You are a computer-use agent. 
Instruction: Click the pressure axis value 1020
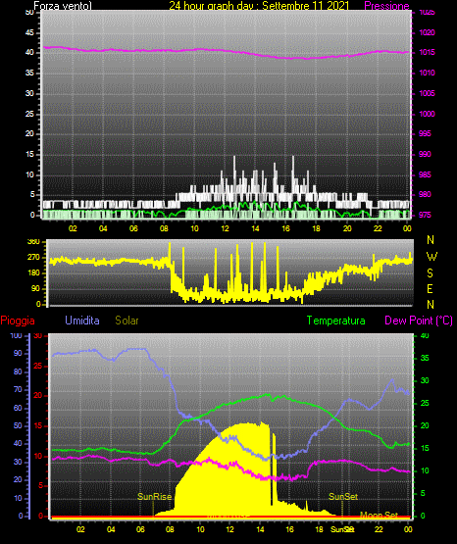427,32
